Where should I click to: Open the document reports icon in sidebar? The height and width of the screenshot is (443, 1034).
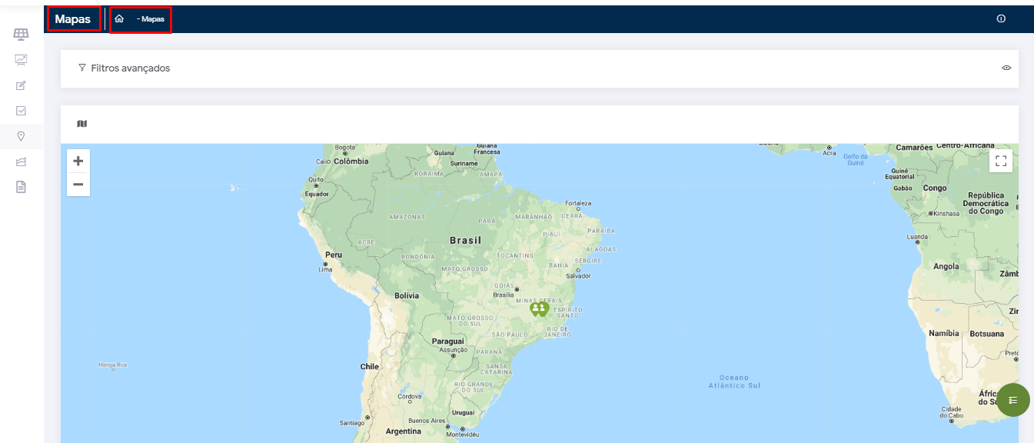point(21,187)
